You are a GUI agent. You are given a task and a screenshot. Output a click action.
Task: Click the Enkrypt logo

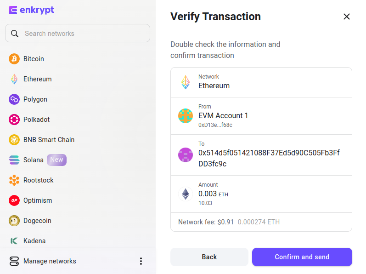pos(31,10)
